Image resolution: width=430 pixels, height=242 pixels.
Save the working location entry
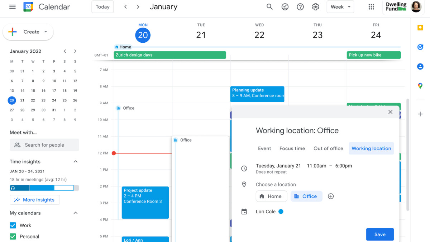(380, 234)
